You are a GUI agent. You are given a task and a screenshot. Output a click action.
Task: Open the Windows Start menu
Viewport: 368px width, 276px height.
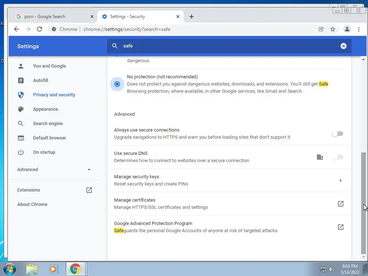[9, 269]
